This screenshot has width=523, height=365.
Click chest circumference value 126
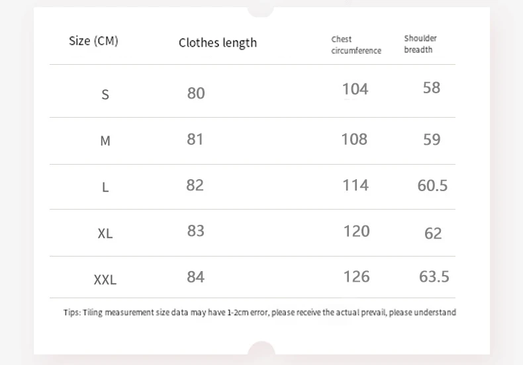356,276
